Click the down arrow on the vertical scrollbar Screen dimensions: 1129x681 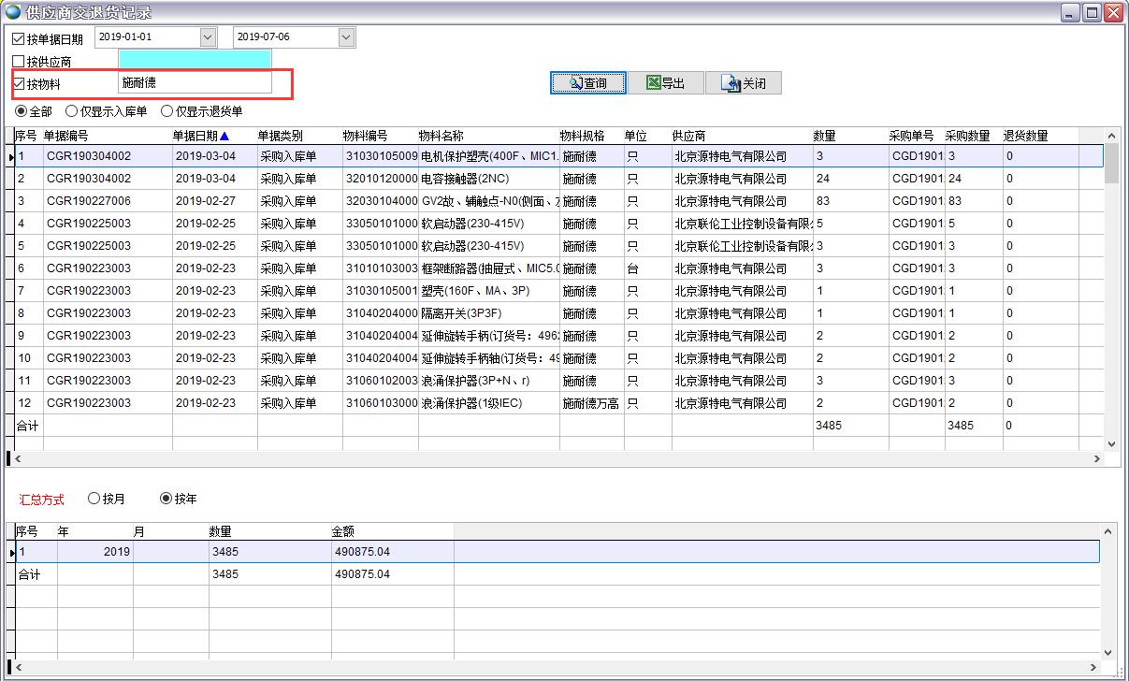click(1112, 444)
